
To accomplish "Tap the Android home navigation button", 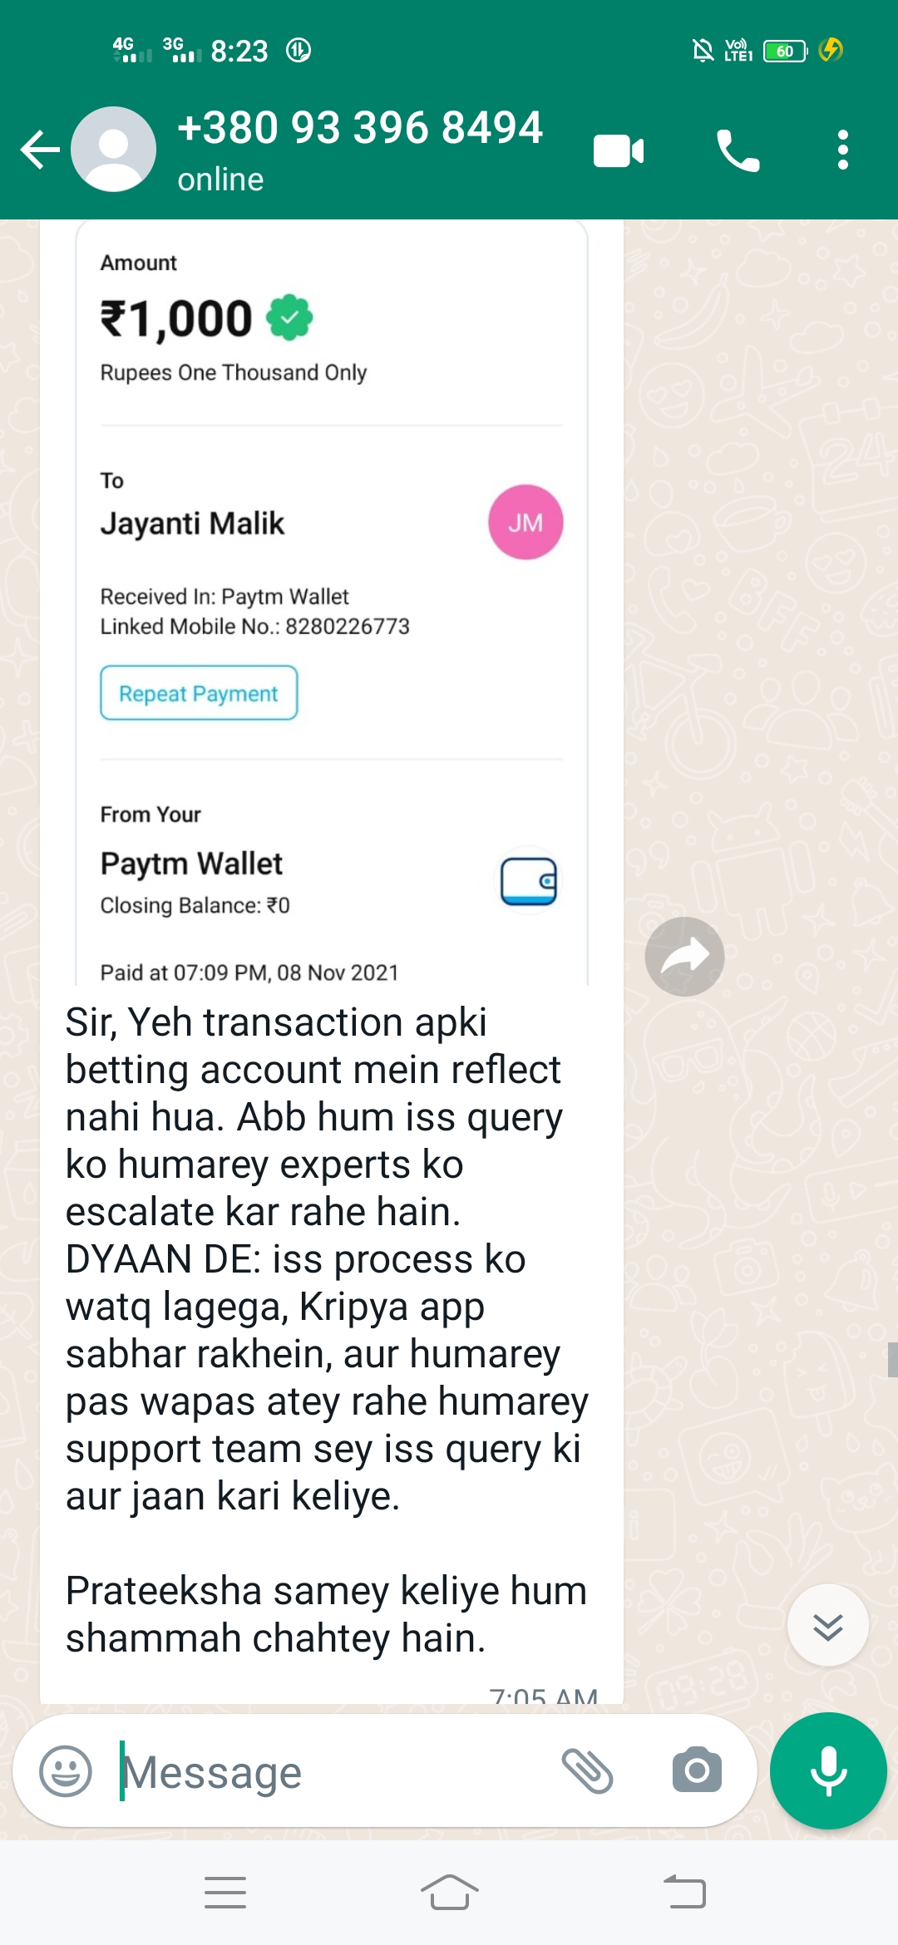I will tap(449, 1893).
